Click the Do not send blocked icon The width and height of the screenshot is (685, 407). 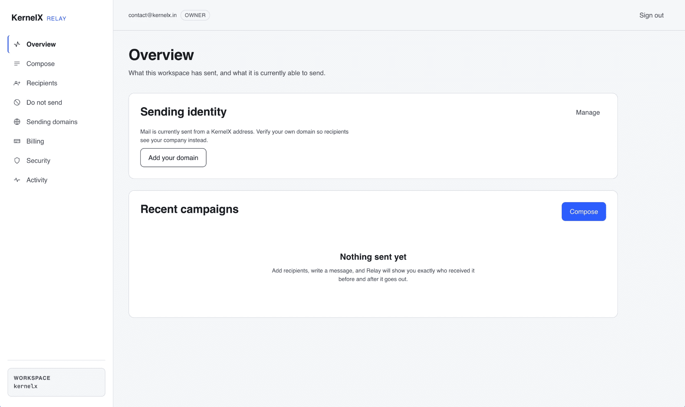coord(17,102)
